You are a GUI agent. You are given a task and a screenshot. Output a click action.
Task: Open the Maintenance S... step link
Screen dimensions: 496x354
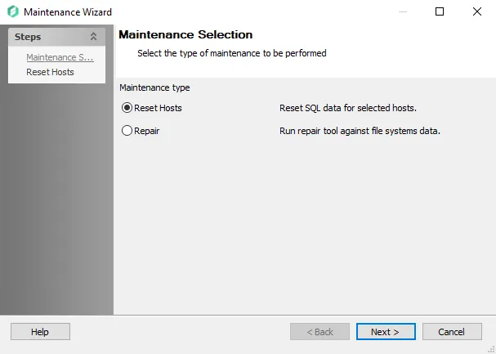click(60, 57)
